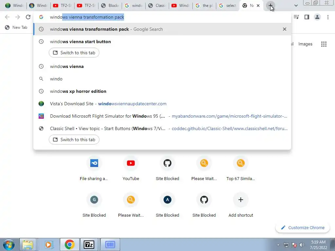Open the Windows Start orb

(x=9, y=244)
